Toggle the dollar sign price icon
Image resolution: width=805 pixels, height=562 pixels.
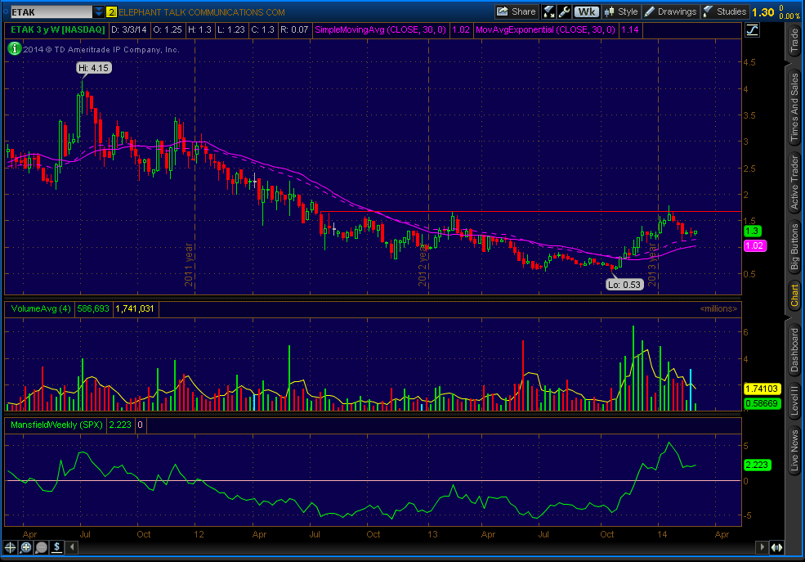pos(57,546)
